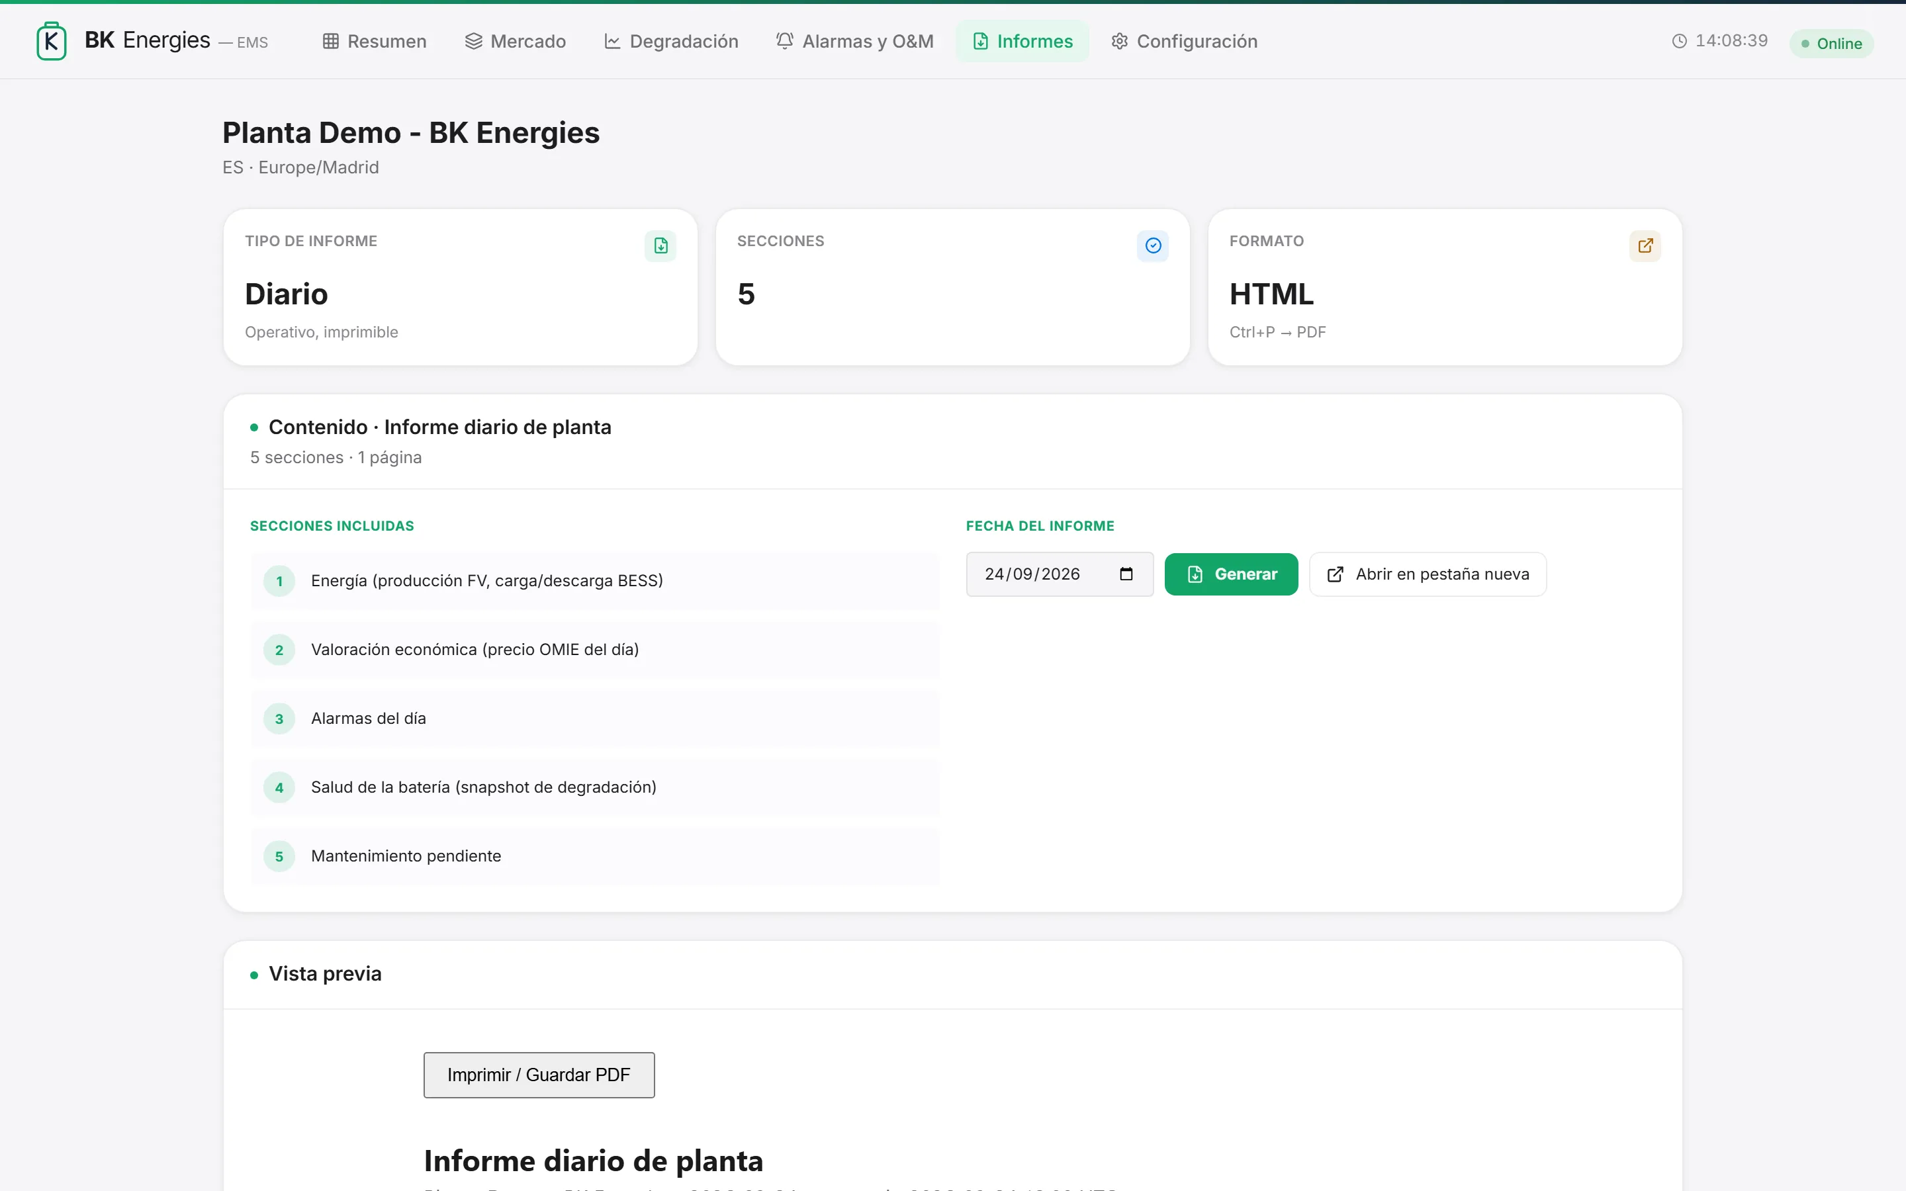1906x1191 pixels.
Task: Click the Degradación chart icon
Action: pos(612,41)
